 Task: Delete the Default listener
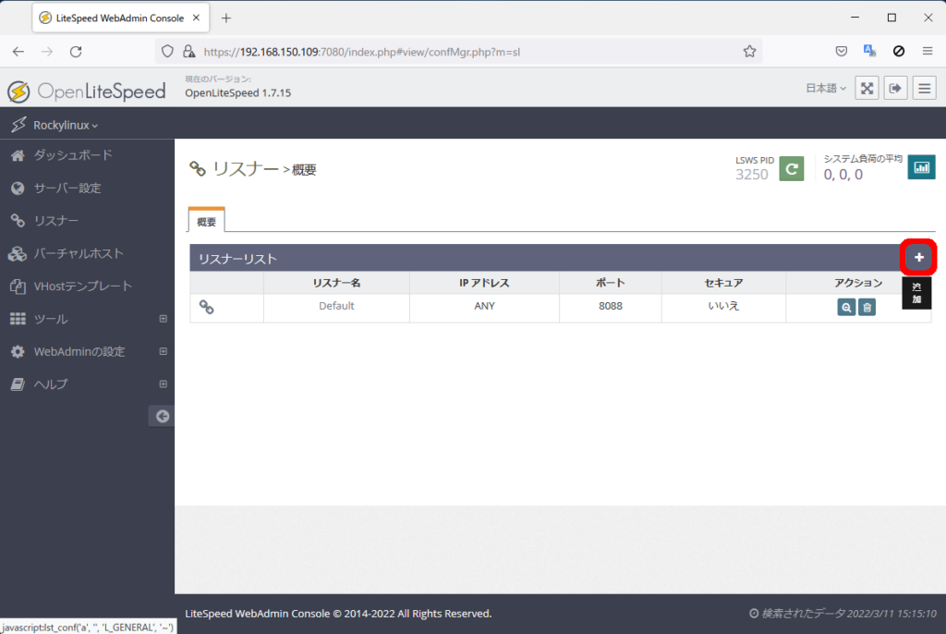coord(867,308)
